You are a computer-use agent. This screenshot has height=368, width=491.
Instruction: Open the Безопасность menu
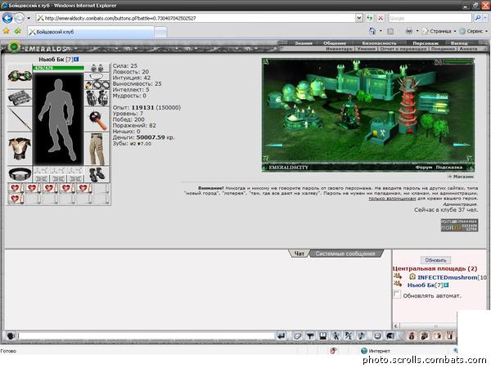click(379, 43)
